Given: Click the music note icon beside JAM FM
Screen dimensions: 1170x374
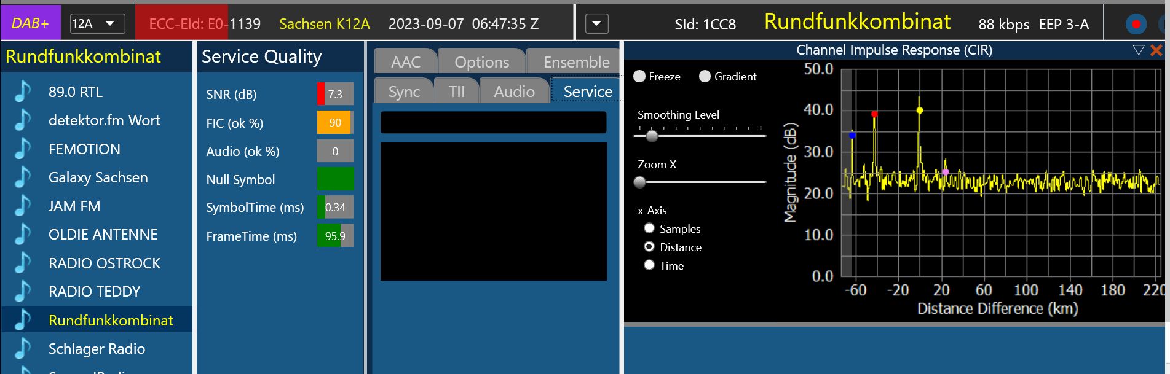Looking at the screenshot, I should tap(23, 206).
